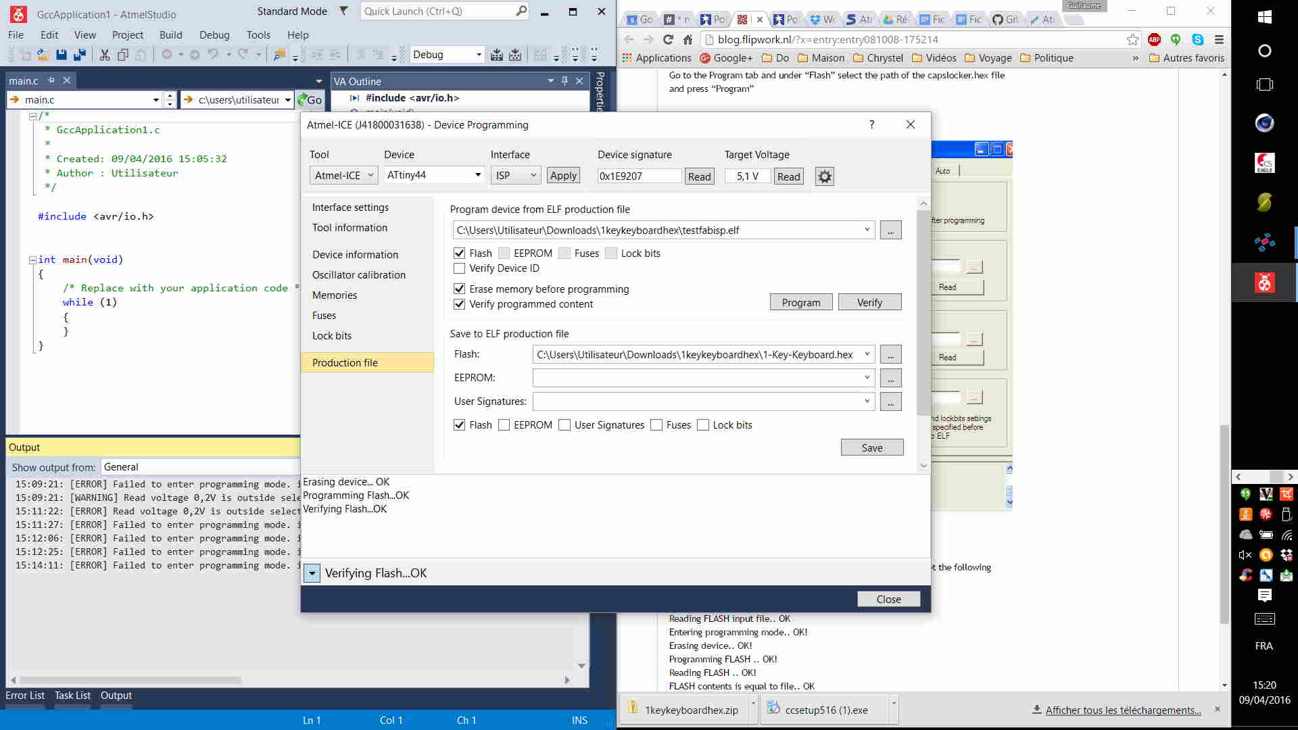Click the Find in Files icon
This screenshot has height=730, width=1298.
point(279,55)
